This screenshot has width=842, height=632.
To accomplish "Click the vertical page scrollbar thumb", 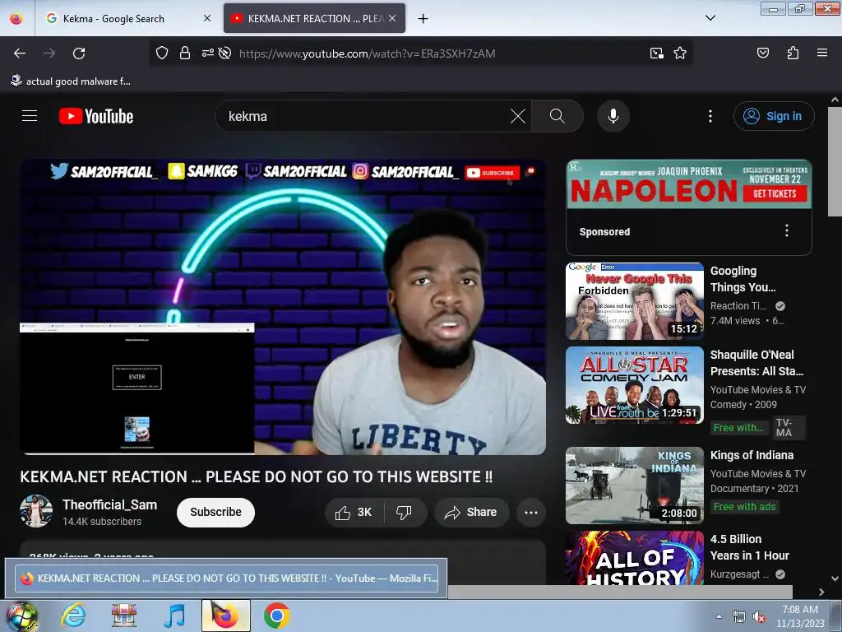I will tap(835, 161).
